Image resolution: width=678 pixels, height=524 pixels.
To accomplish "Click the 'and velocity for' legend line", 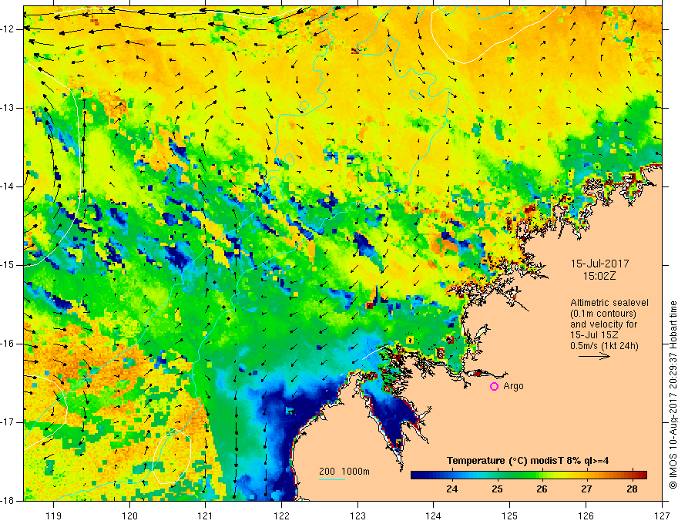I will (x=603, y=324).
